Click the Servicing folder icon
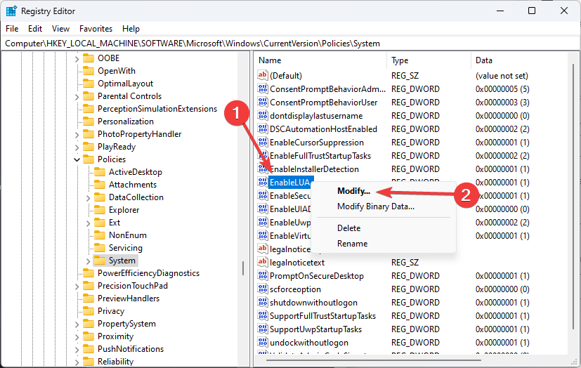The height and width of the screenshot is (368, 581). coord(99,247)
